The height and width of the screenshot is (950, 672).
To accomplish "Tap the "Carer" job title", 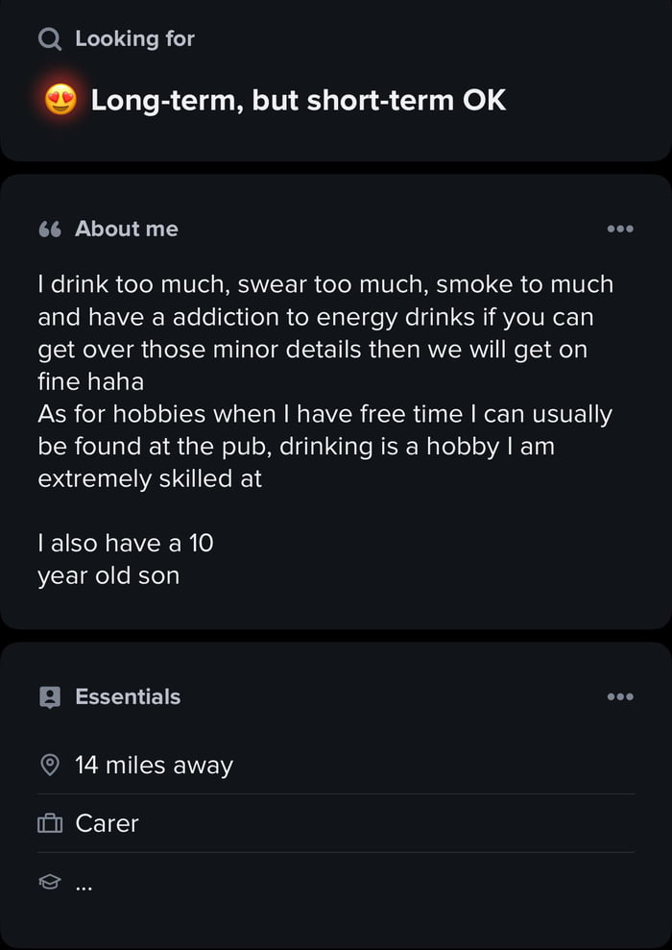I will click(107, 824).
